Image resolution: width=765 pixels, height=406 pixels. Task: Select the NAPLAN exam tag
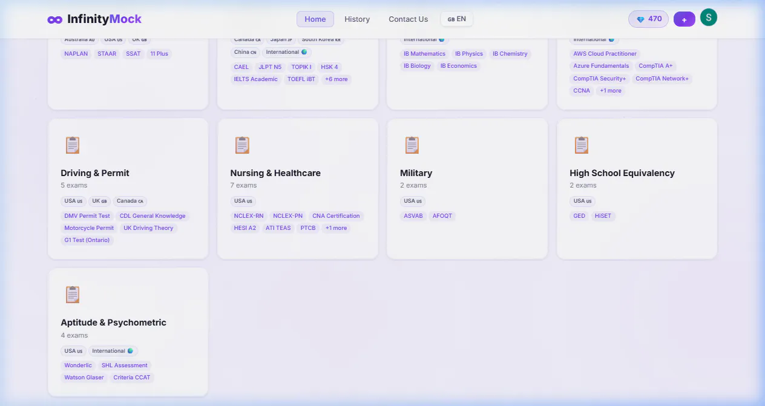pyautogui.click(x=76, y=54)
